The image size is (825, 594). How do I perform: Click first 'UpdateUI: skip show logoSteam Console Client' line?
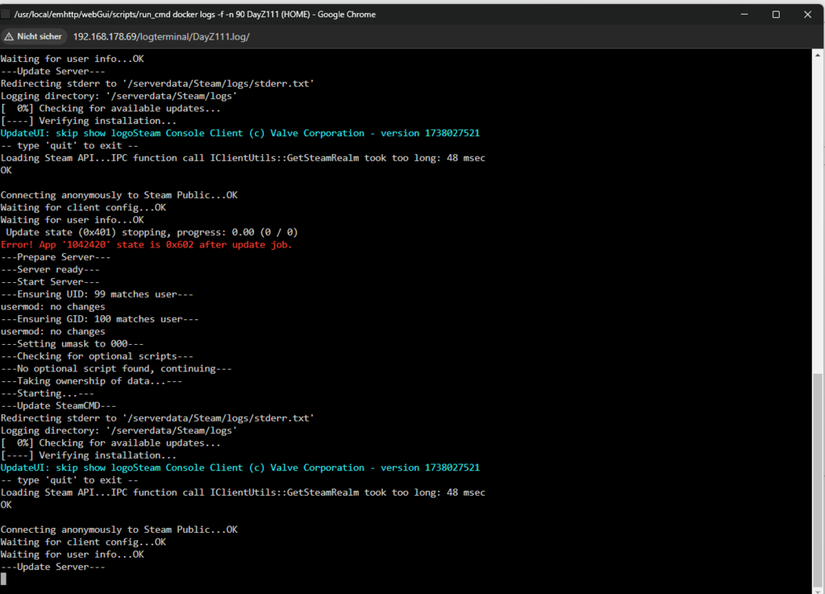click(240, 133)
